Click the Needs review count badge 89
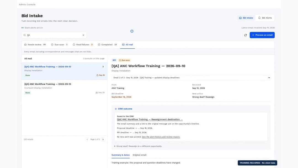 pyautogui.click(x=44, y=45)
